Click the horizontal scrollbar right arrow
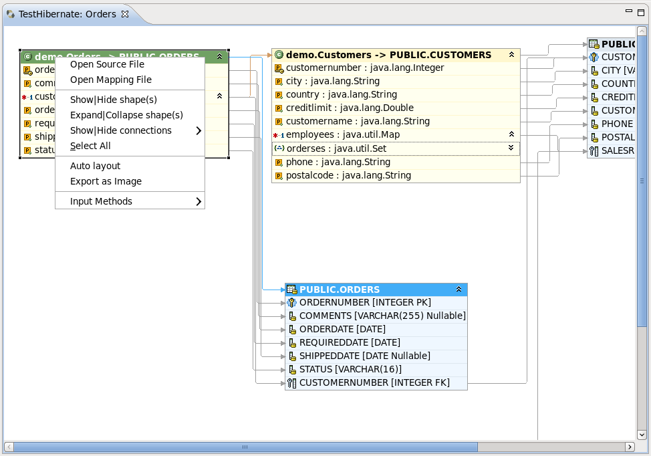Image resolution: width=651 pixels, height=456 pixels. (x=632, y=447)
